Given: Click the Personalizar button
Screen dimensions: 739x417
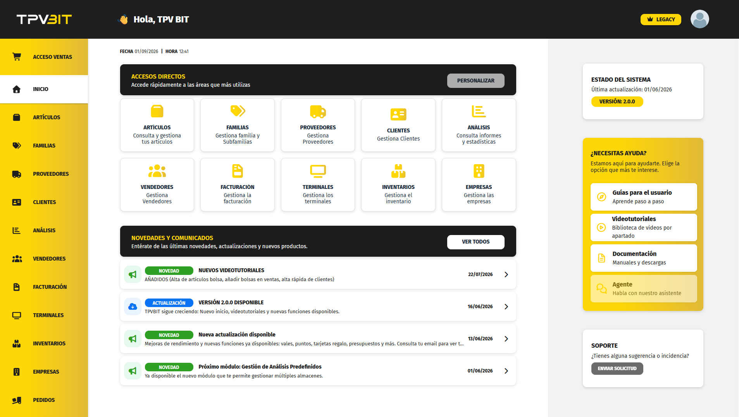Looking at the screenshot, I should (475, 81).
